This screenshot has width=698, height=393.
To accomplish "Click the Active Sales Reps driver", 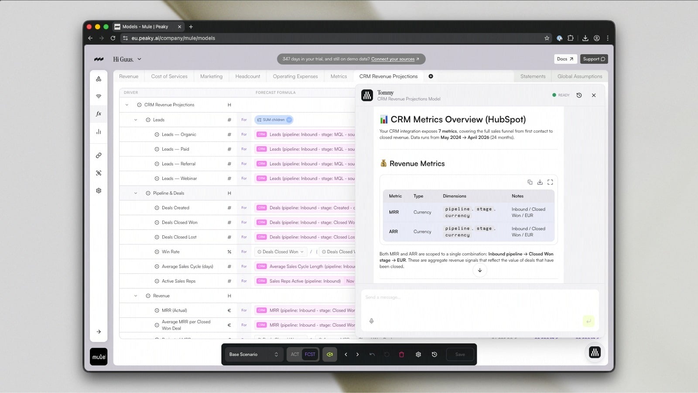I will pos(178,281).
